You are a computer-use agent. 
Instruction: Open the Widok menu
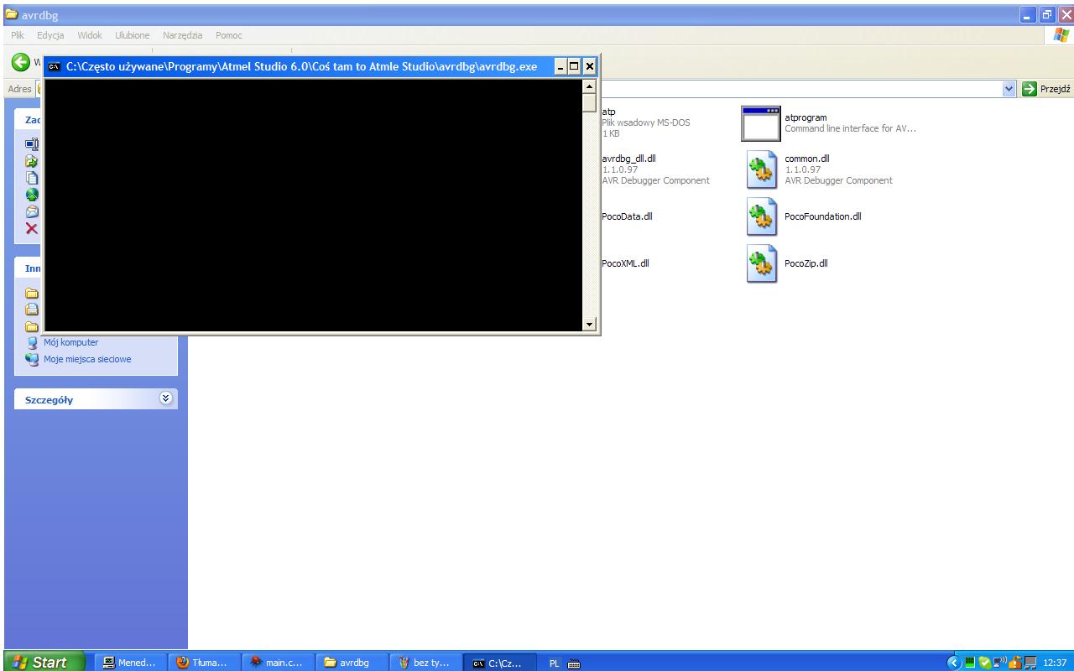(90, 35)
